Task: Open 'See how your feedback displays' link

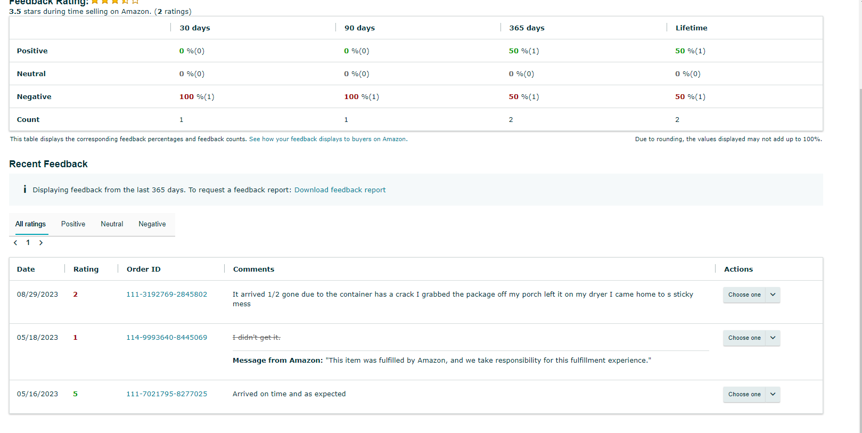Action: click(327, 139)
